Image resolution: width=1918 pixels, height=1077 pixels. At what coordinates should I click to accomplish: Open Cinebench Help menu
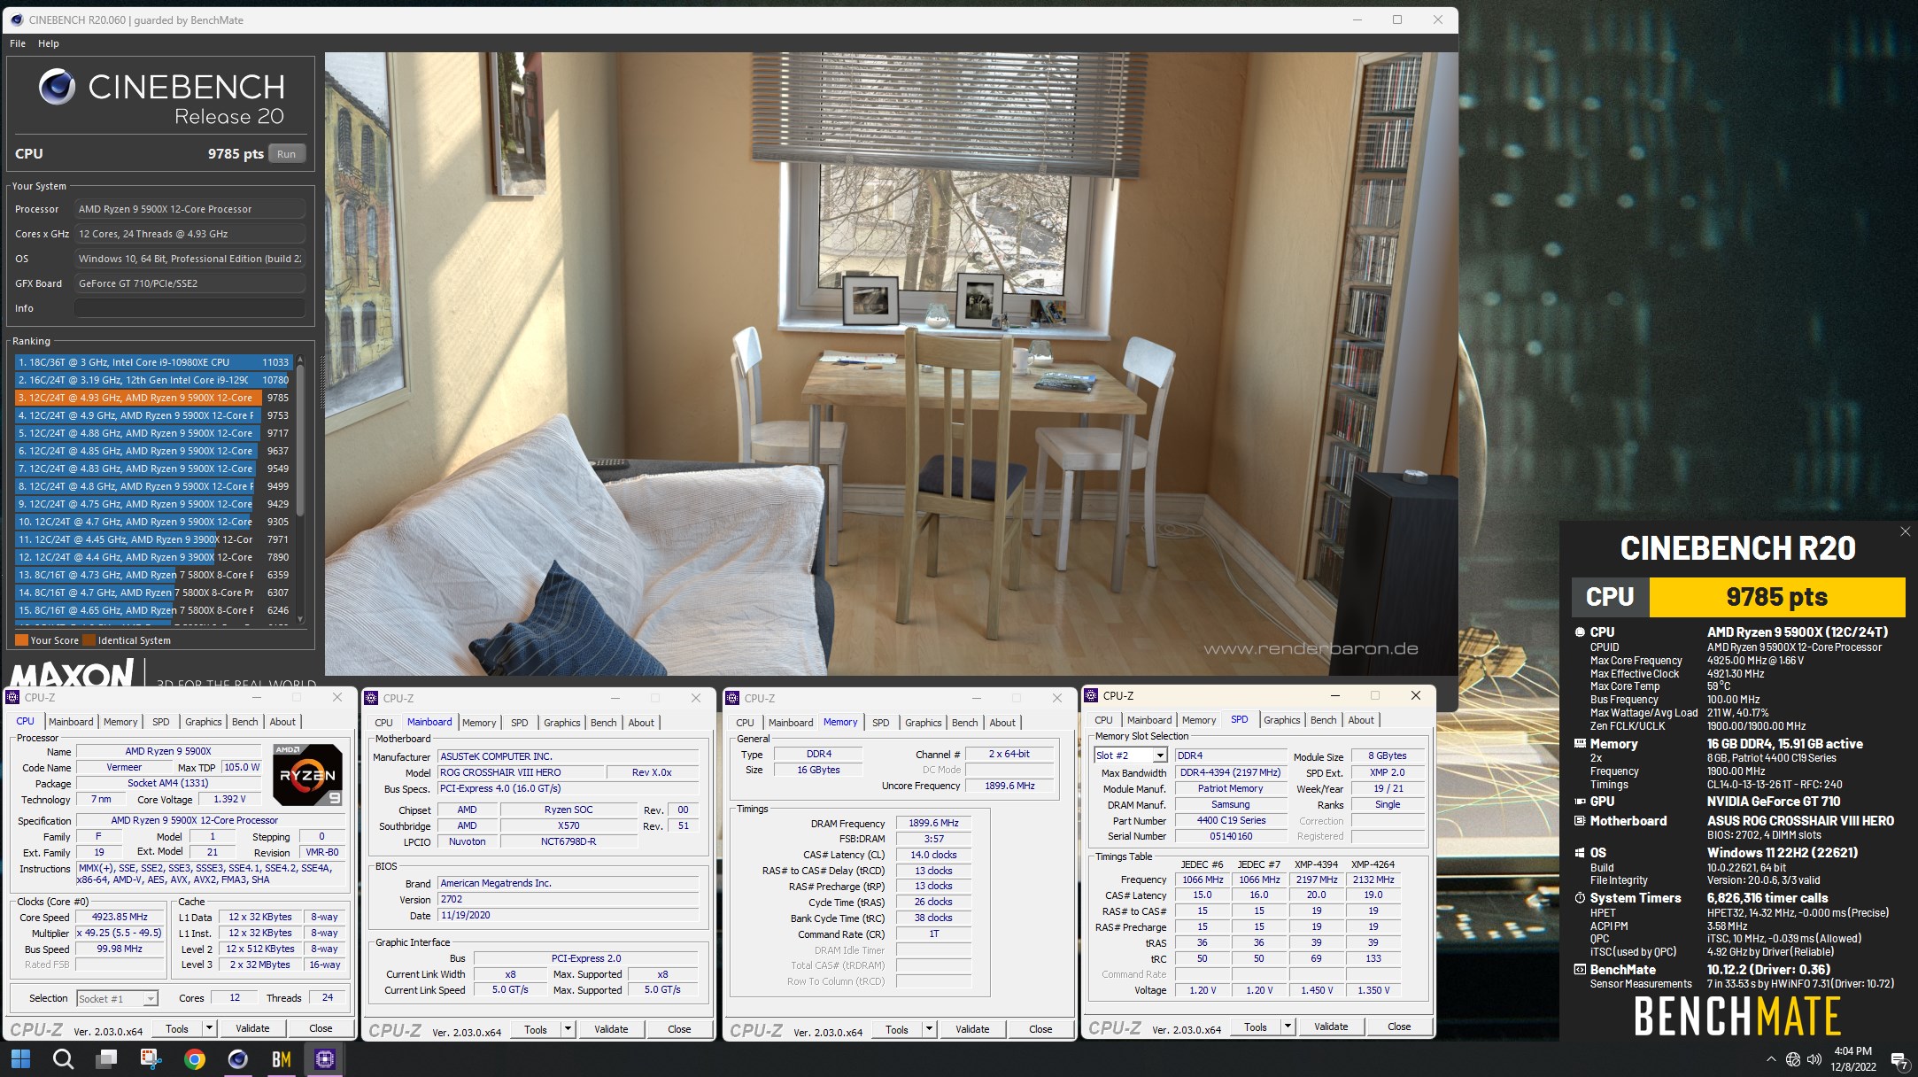tap(49, 43)
